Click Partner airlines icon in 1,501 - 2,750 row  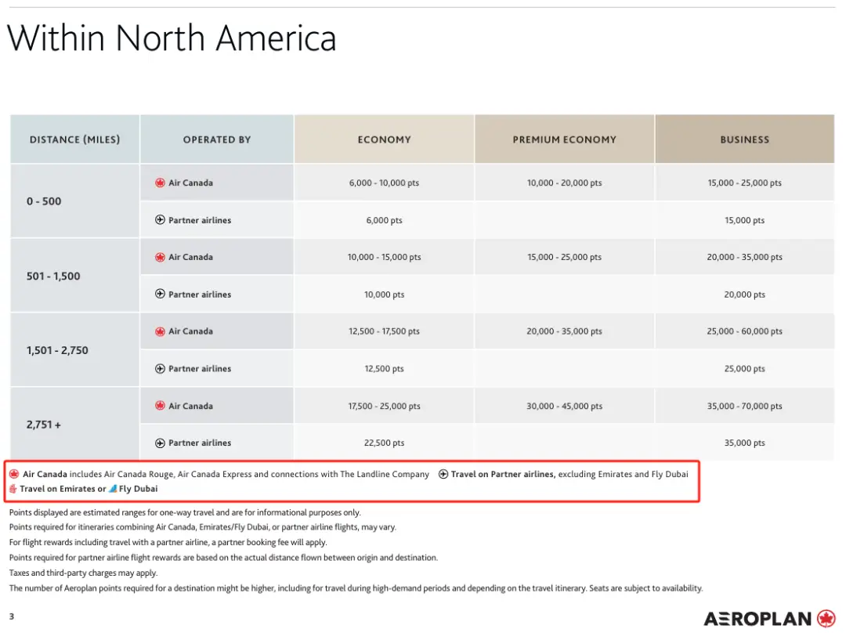tap(160, 369)
